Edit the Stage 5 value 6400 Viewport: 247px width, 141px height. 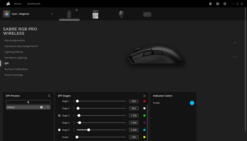(134, 130)
